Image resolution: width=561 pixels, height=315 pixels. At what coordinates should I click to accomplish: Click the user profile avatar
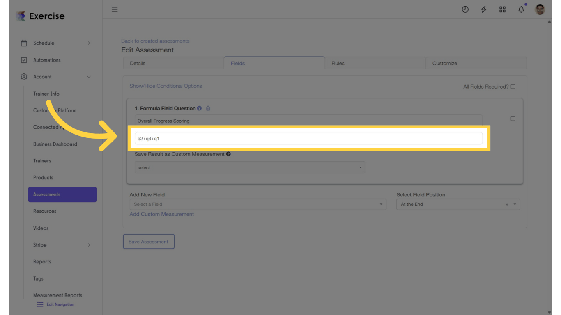tap(540, 9)
